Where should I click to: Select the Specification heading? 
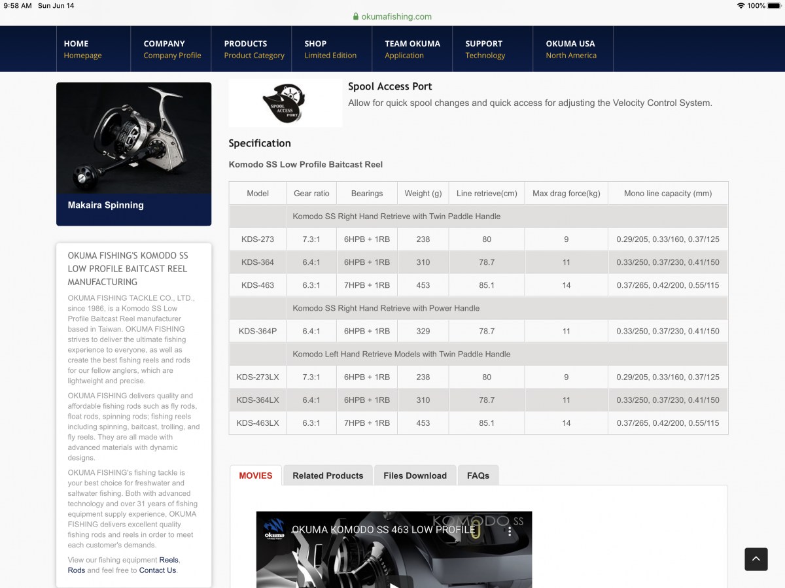(260, 143)
